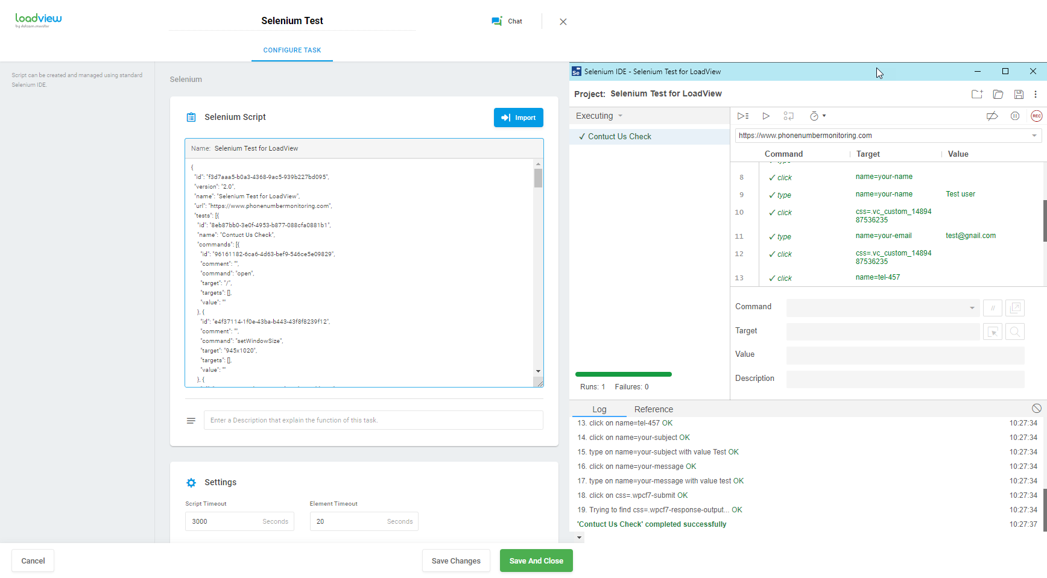Click log panel scroll down arrow
The image size is (1047, 578).
click(x=580, y=538)
